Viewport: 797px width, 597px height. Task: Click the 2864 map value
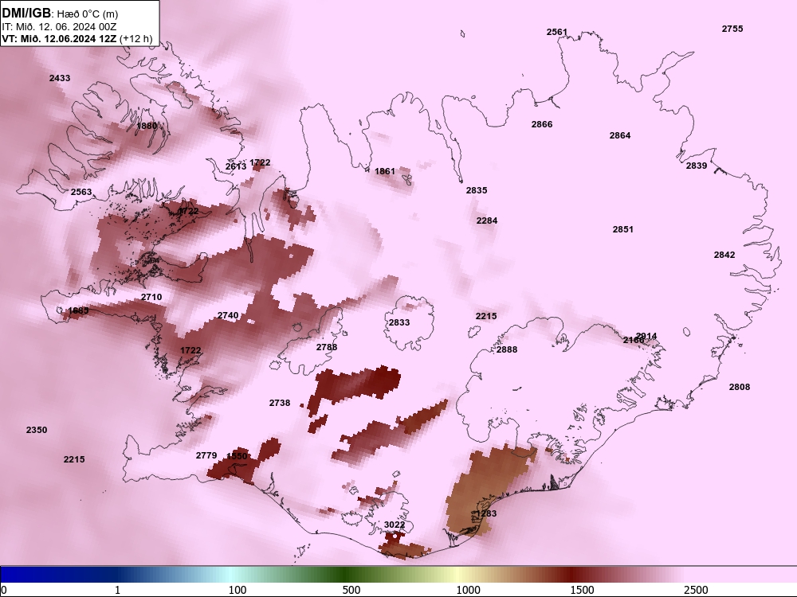coord(620,135)
